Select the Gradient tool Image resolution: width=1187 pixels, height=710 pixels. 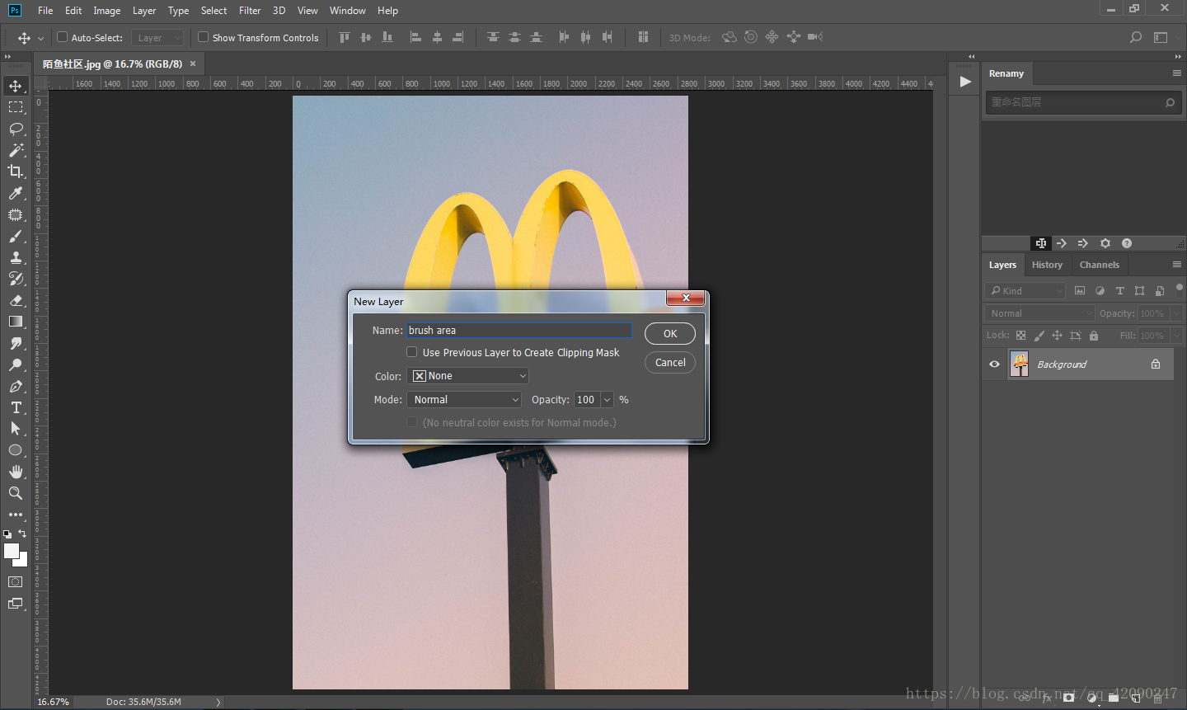(x=16, y=322)
